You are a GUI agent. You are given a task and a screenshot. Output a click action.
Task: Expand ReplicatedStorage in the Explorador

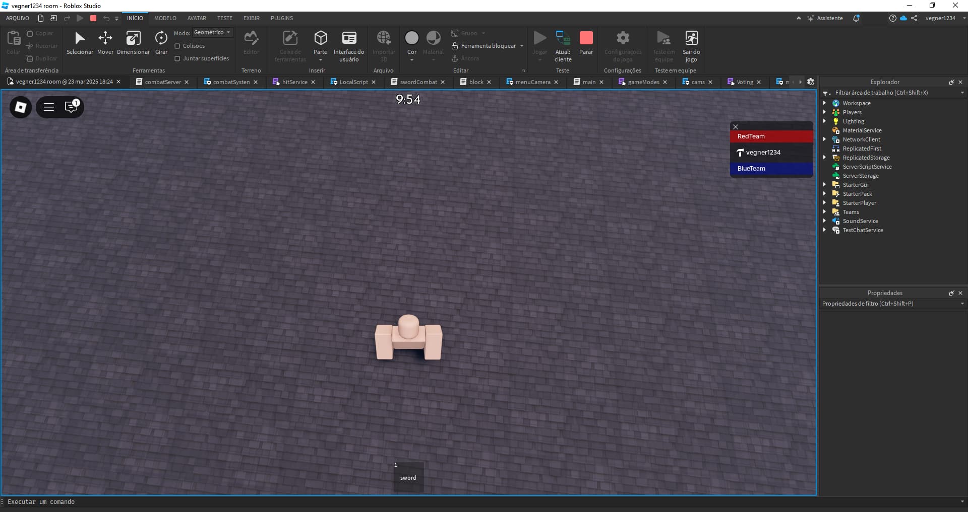[x=825, y=158]
